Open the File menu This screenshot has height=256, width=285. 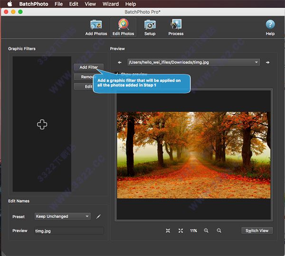point(58,4)
